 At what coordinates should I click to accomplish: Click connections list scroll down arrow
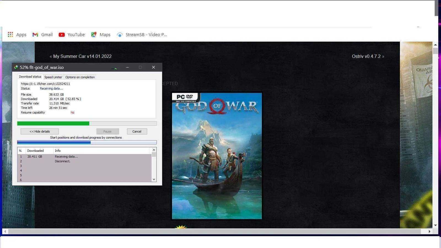coord(154,179)
